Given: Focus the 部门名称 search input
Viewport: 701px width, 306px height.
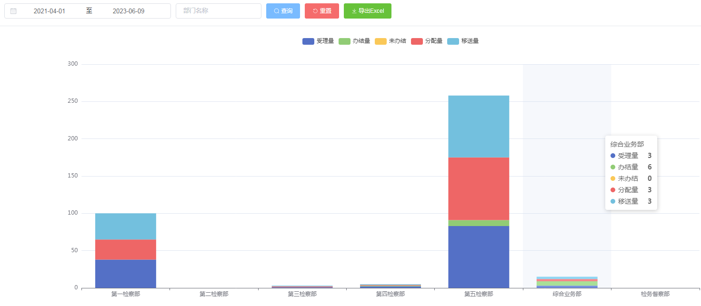Looking at the screenshot, I should [x=218, y=11].
